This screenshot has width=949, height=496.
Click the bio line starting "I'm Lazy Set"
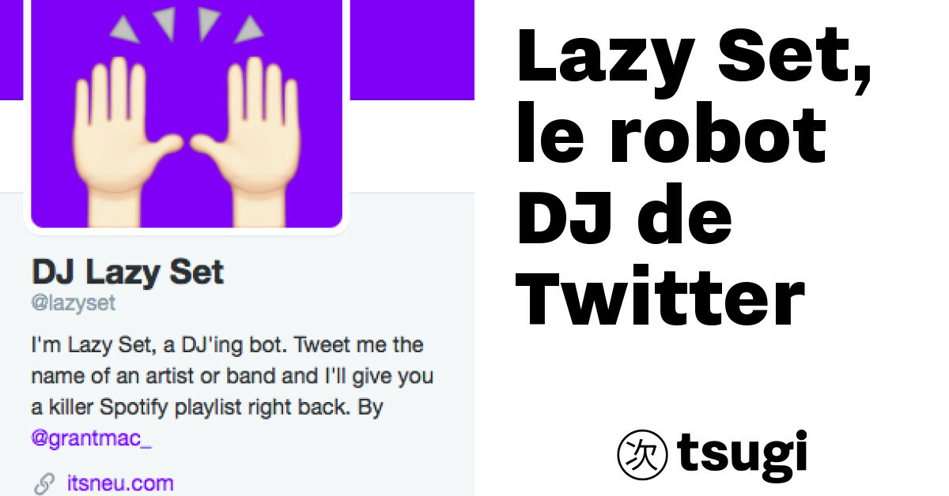(x=227, y=345)
